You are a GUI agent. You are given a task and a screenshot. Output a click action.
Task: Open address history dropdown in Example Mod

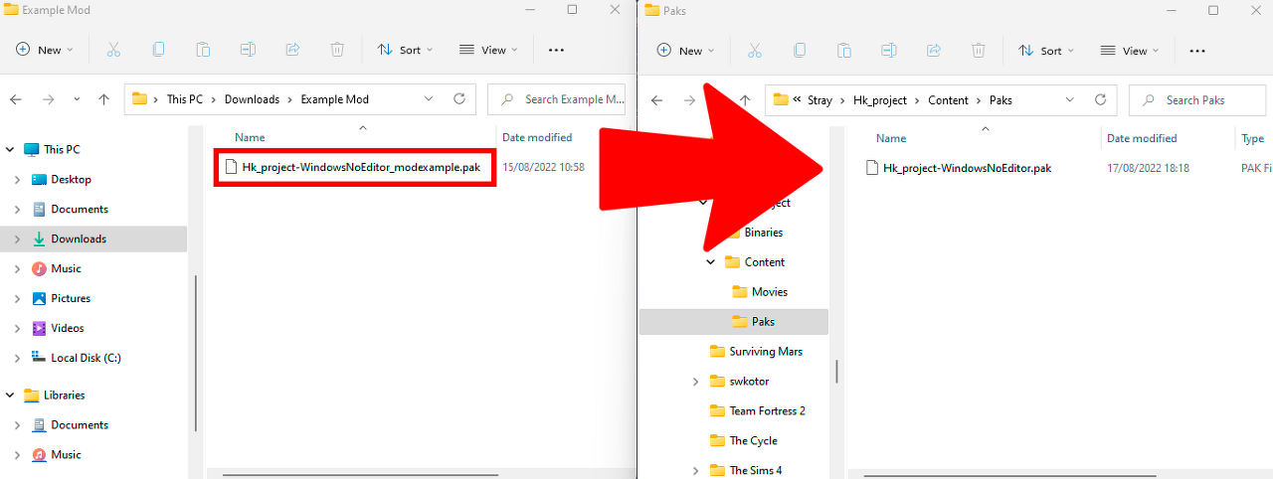click(x=429, y=99)
